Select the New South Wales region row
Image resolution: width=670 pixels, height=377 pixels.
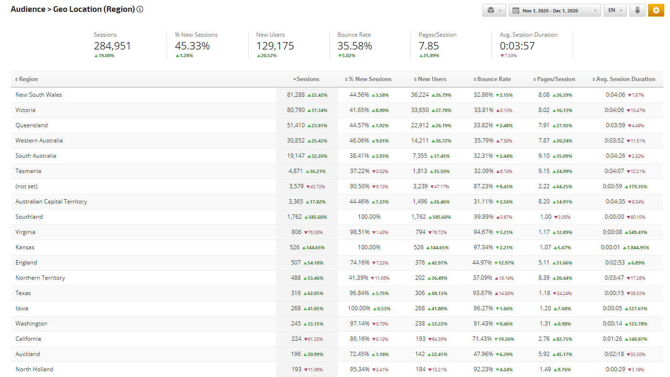[x=39, y=95]
